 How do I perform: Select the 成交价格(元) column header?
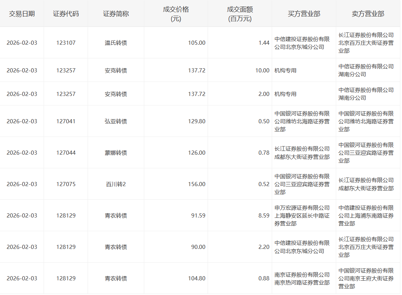point(176,14)
